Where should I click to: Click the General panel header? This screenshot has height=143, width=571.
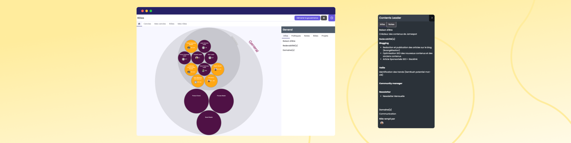click(308, 30)
